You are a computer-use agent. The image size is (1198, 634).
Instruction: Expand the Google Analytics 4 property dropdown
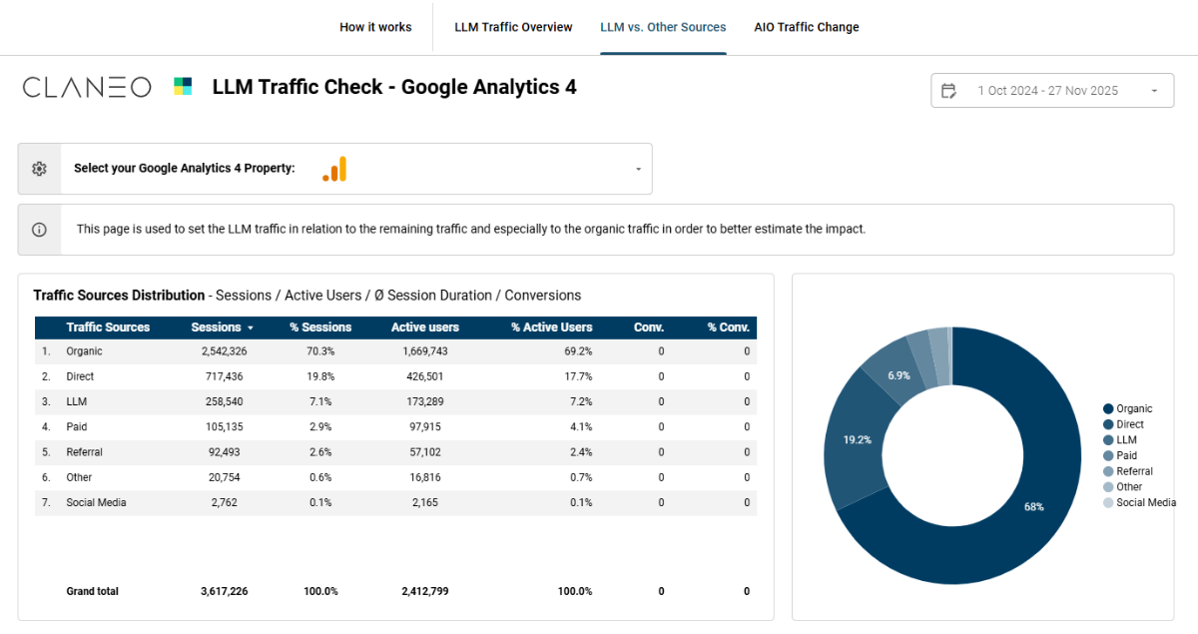coord(638,170)
